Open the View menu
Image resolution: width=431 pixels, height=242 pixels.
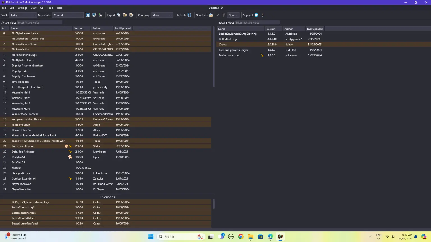(x=34, y=8)
